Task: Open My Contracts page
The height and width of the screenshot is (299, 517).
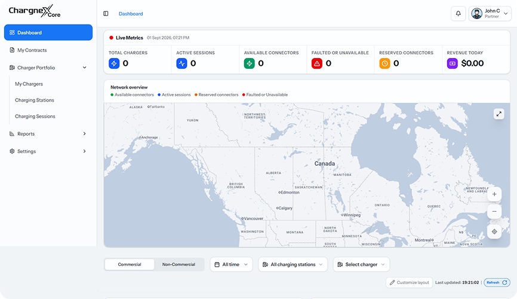Action: [48, 50]
